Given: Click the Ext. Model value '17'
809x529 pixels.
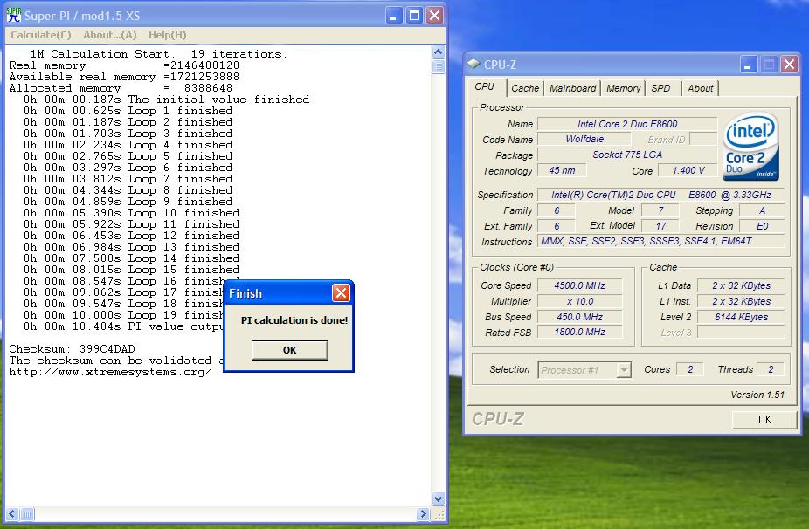Looking at the screenshot, I should (660, 226).
